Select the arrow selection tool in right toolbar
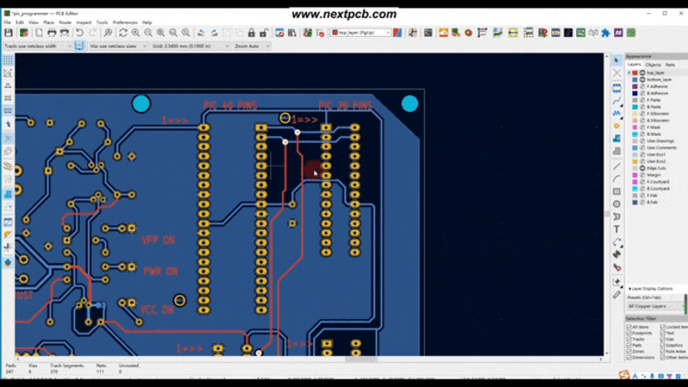 click(617, 60)
